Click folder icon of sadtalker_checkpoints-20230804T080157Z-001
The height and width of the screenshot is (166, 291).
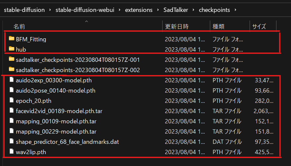tap(12, 59)
